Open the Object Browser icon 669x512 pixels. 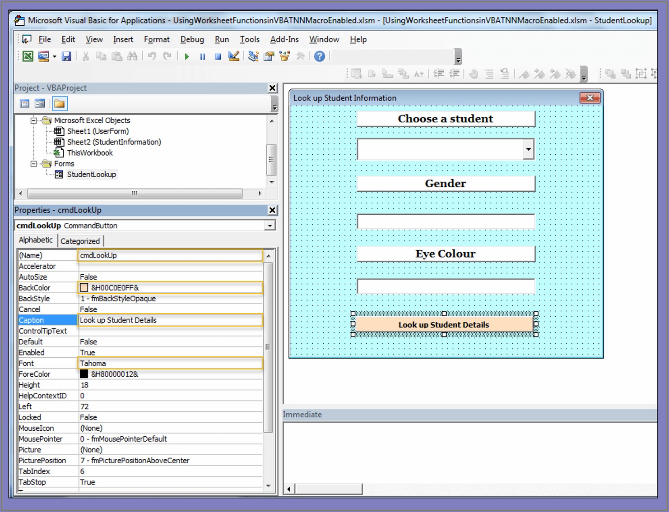[x=284, y=56]
